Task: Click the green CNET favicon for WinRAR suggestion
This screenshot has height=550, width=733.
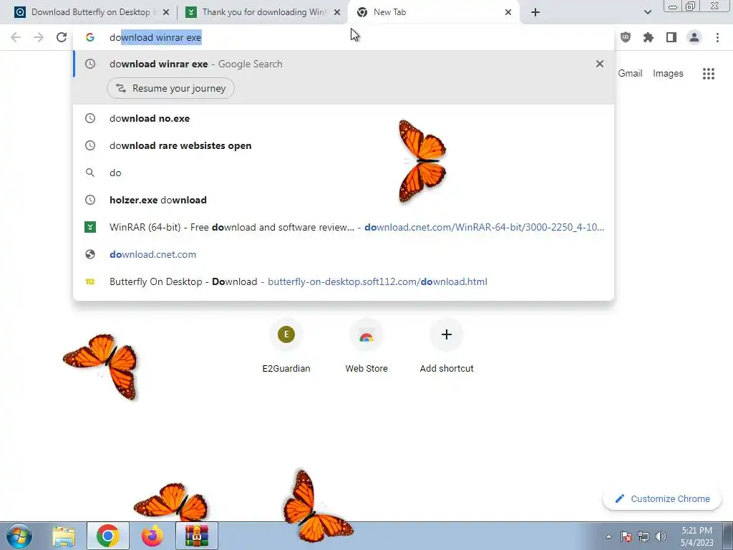Action: click(90, 227)
